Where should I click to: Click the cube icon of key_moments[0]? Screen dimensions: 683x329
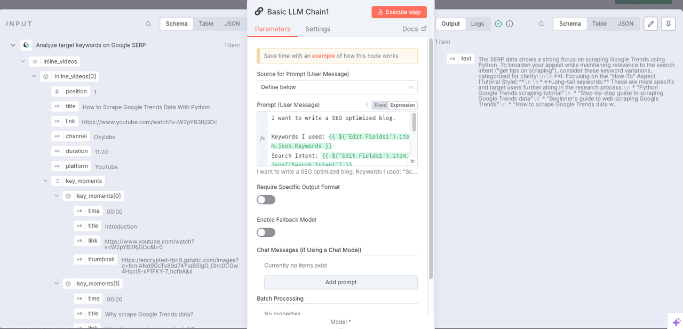[x=68, y=196]
